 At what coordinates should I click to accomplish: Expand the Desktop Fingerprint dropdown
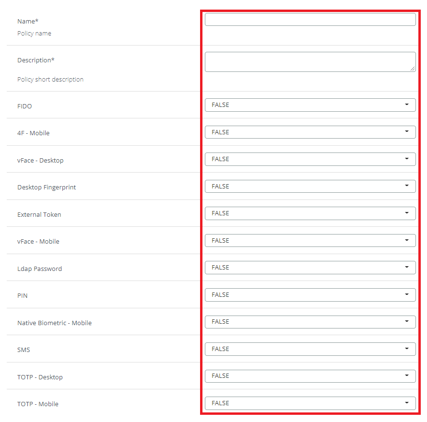[310, 187]
